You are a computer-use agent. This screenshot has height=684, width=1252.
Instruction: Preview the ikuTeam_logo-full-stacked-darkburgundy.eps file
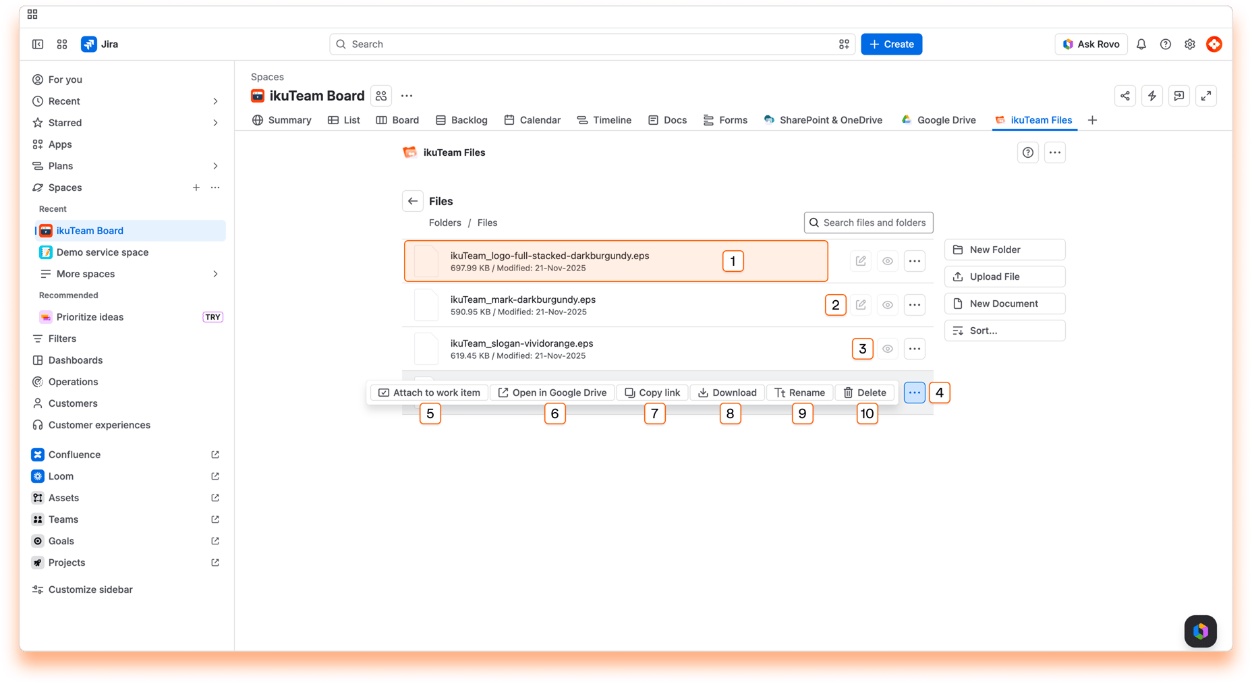(888, 261)
